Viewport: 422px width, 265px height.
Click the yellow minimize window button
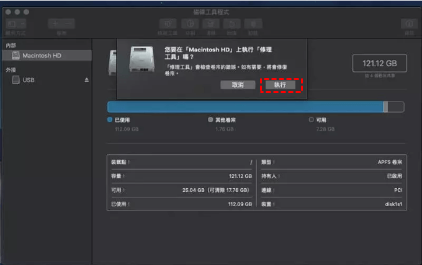[17, 12]
